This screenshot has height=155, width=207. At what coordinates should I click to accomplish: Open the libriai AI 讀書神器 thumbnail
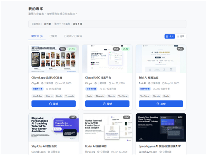coord(107,127)
